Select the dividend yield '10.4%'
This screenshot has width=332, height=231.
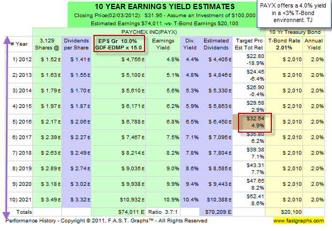[x=191, y=200]
